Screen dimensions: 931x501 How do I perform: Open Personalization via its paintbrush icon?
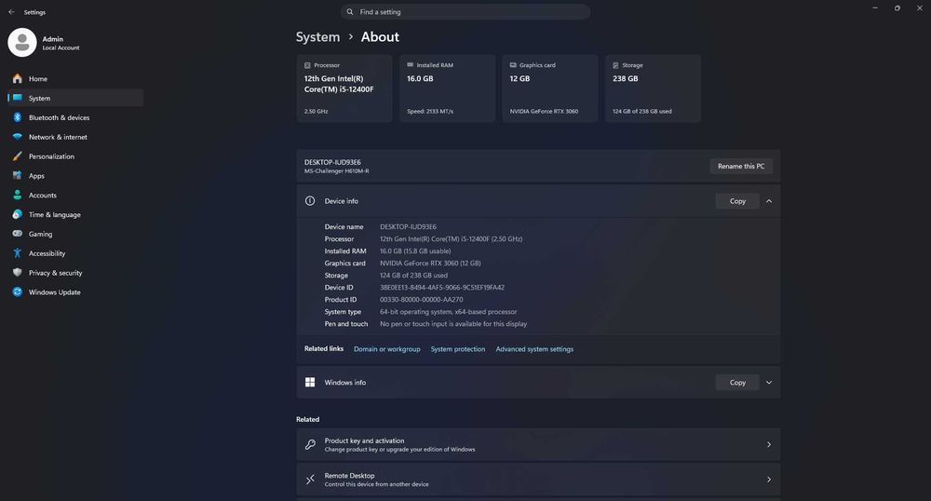click(x=17, y=156)
